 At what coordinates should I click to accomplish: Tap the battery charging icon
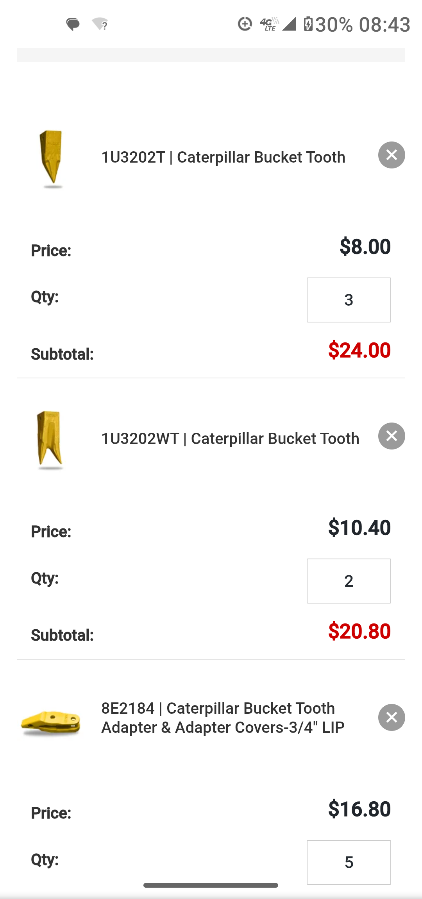click(308, 24)
